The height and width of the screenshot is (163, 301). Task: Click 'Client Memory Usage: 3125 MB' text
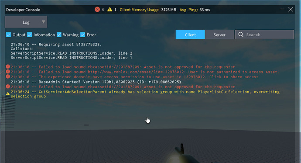click(148, 10)
